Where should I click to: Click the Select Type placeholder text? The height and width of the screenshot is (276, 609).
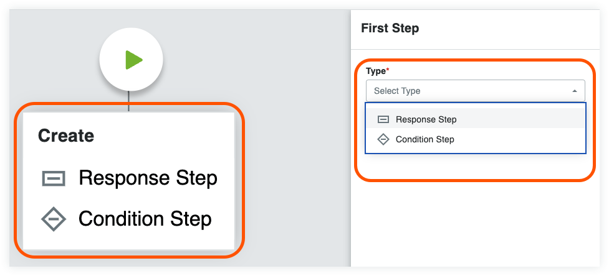click(x=397, y=91)
